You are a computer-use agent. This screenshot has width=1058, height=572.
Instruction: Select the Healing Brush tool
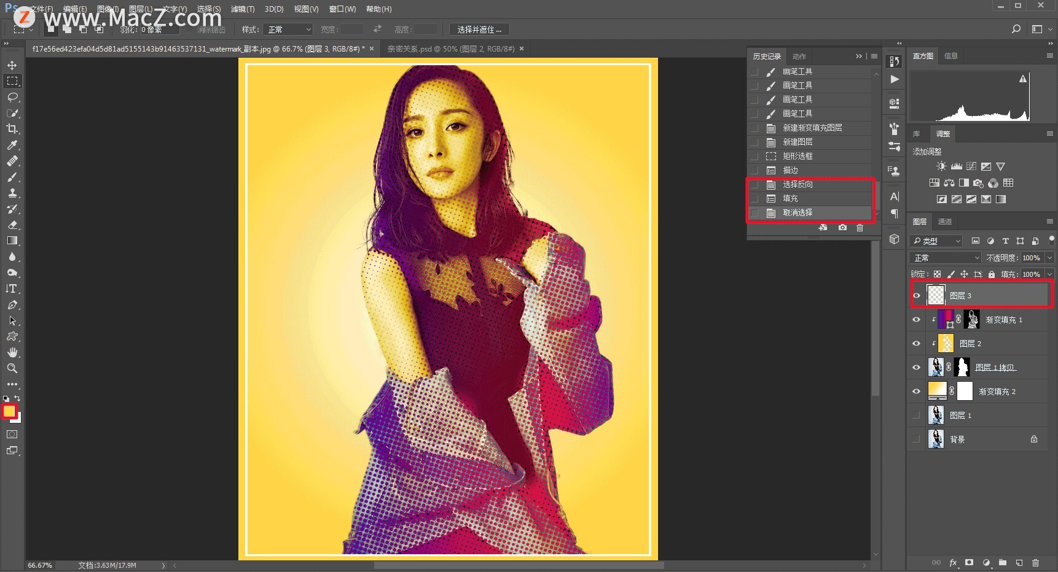coord(12,161)
